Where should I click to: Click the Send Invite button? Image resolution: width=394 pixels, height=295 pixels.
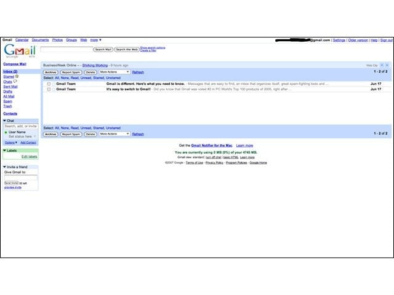coord(11,183)
